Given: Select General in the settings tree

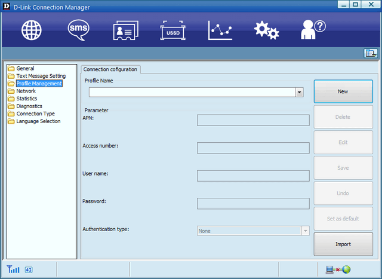Looking at the screenshot, I should 25,69.
